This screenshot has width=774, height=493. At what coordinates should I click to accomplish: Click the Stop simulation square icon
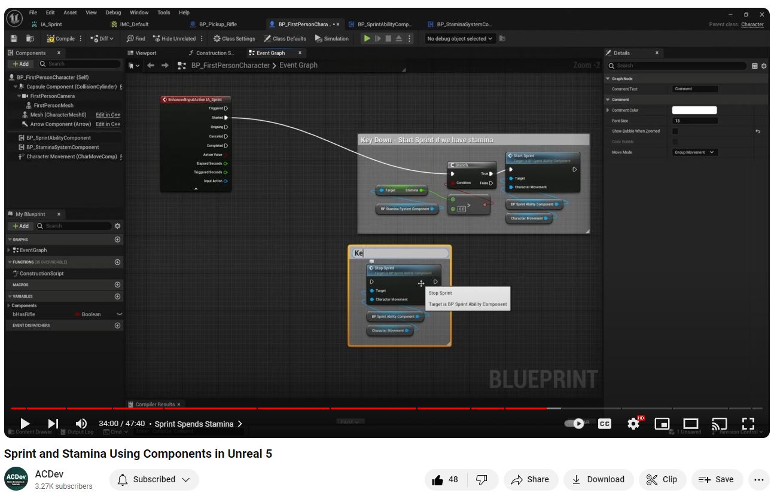pos(388,38)
